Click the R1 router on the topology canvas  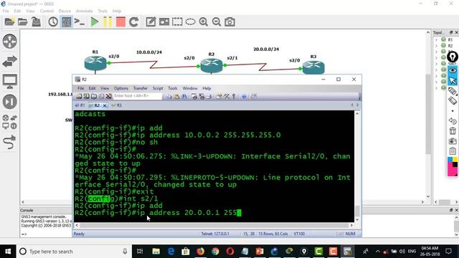click(x=95, y=62)
